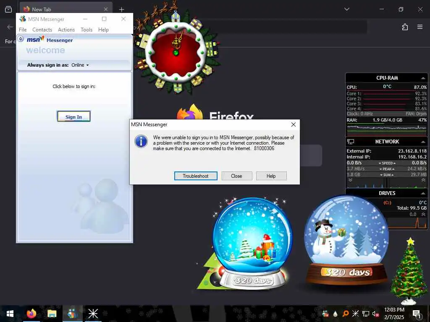Click Close button in the error dialog
Image resolution: width=430 pixels, height=322 pixels.
point(236,176)
